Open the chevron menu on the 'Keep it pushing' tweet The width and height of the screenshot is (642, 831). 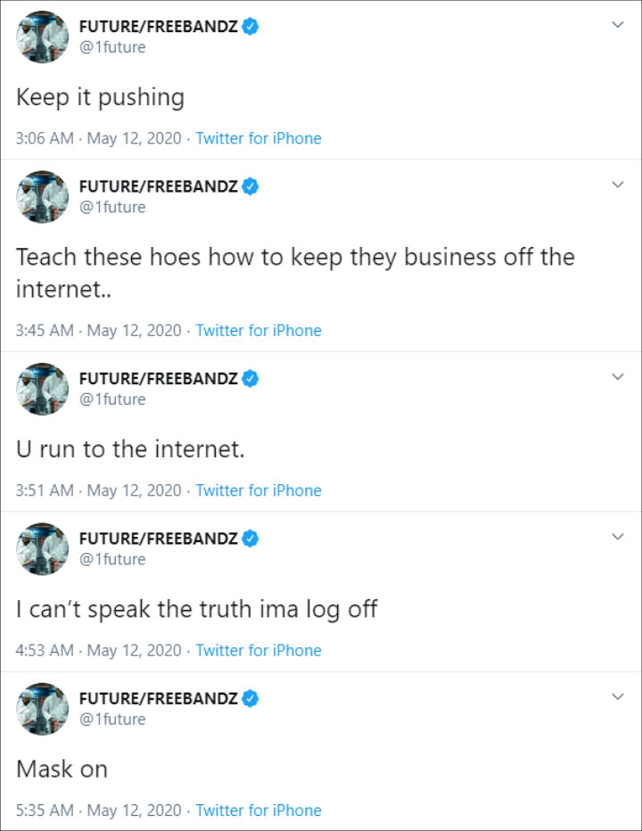617,25
